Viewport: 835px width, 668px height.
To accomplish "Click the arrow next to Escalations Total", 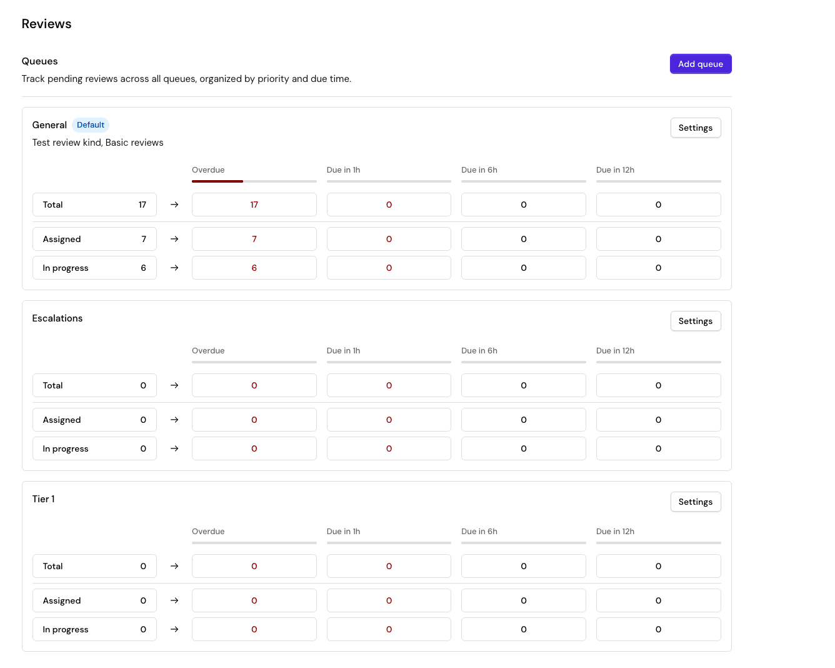I will pyautogui.click(x=174, y=385).
